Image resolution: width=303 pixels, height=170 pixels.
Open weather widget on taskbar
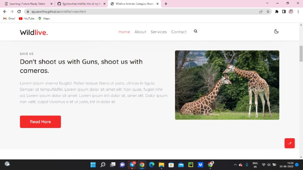[7, 164]
